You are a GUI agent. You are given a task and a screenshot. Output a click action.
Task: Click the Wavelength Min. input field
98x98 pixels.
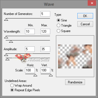pos(30,31)
